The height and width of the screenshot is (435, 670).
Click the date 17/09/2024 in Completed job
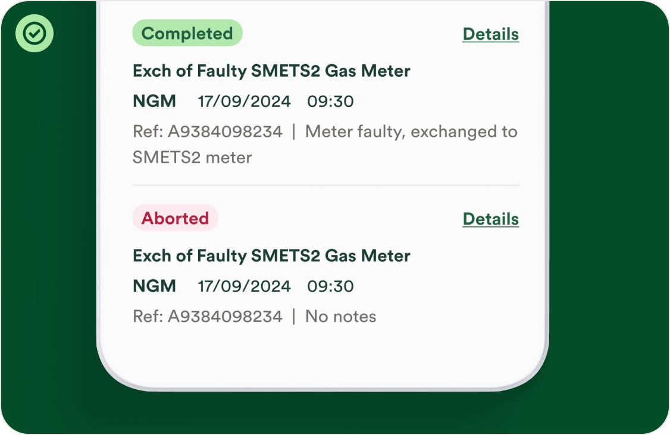tap(244, 102)
